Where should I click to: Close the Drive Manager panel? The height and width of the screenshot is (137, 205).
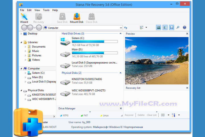(121, 108)
